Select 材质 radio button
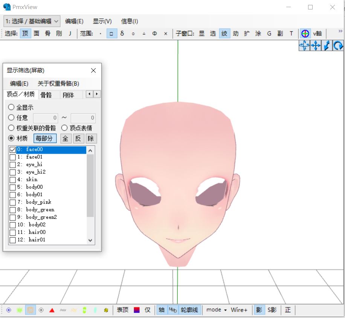 pos(11,138)
